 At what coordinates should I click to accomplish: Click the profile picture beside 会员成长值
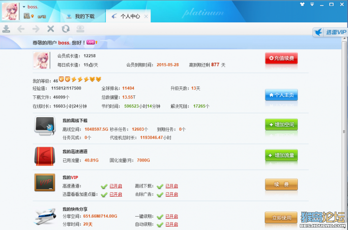41,60
